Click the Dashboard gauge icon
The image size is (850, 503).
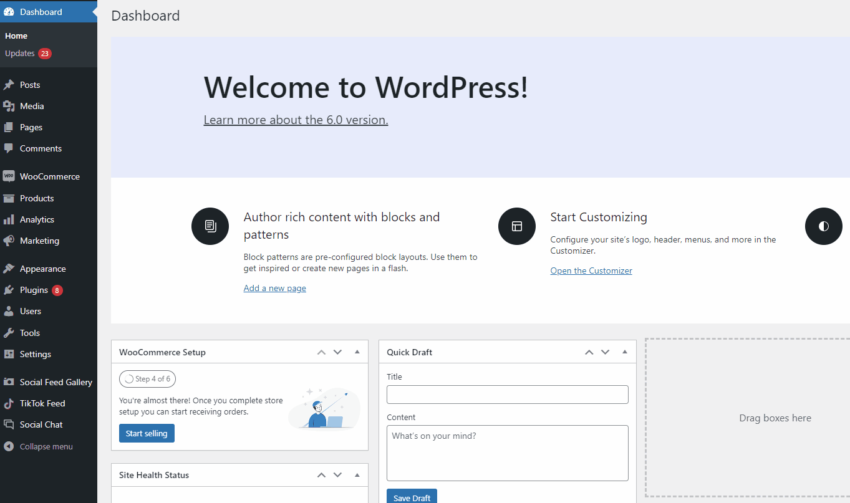click(x=9, y=12)
